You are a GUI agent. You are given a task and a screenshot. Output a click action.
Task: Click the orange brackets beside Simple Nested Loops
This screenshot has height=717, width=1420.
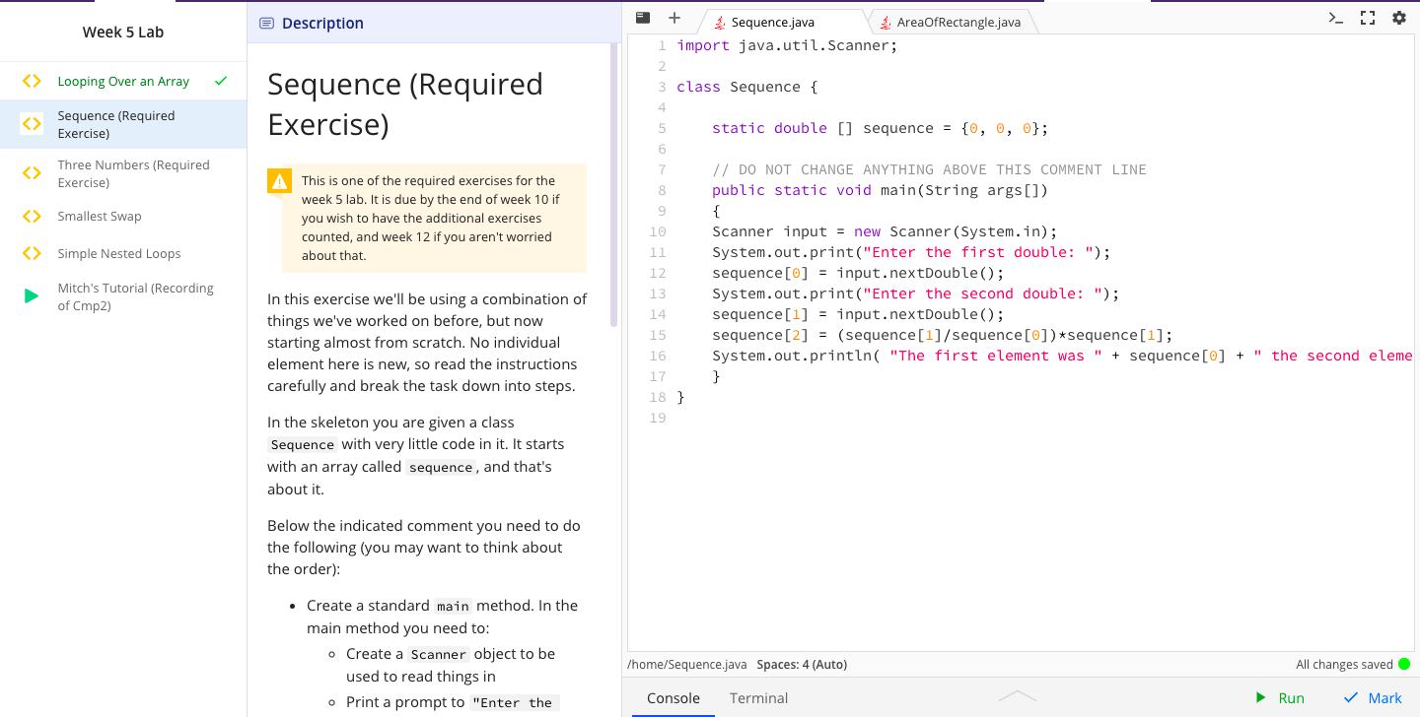click(30, 253)
